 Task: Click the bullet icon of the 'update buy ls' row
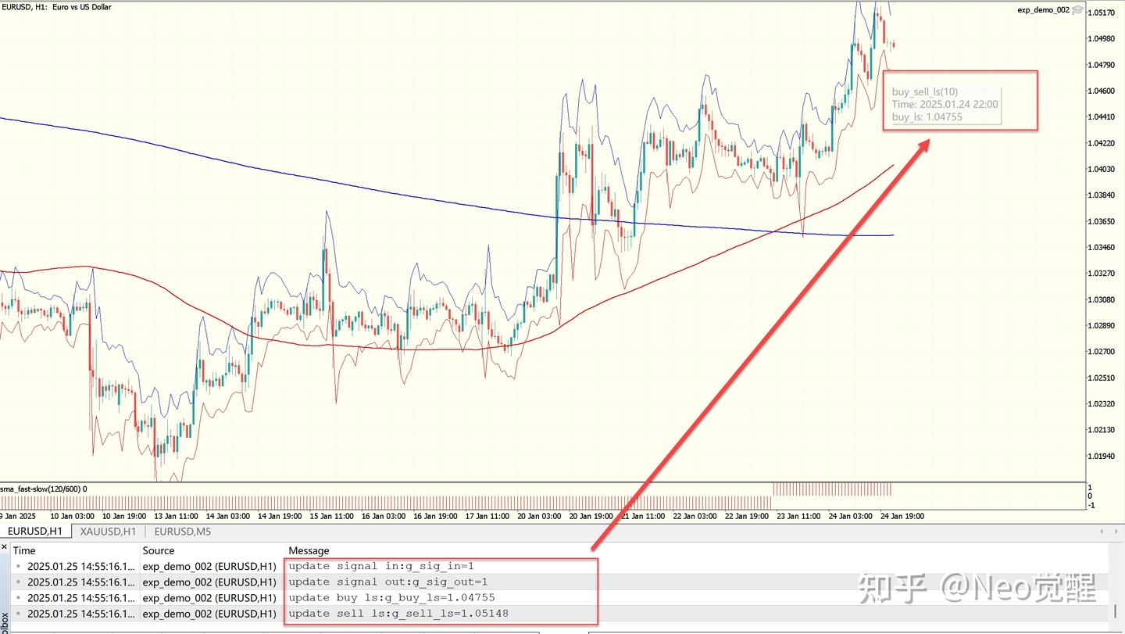click(18, 597)
